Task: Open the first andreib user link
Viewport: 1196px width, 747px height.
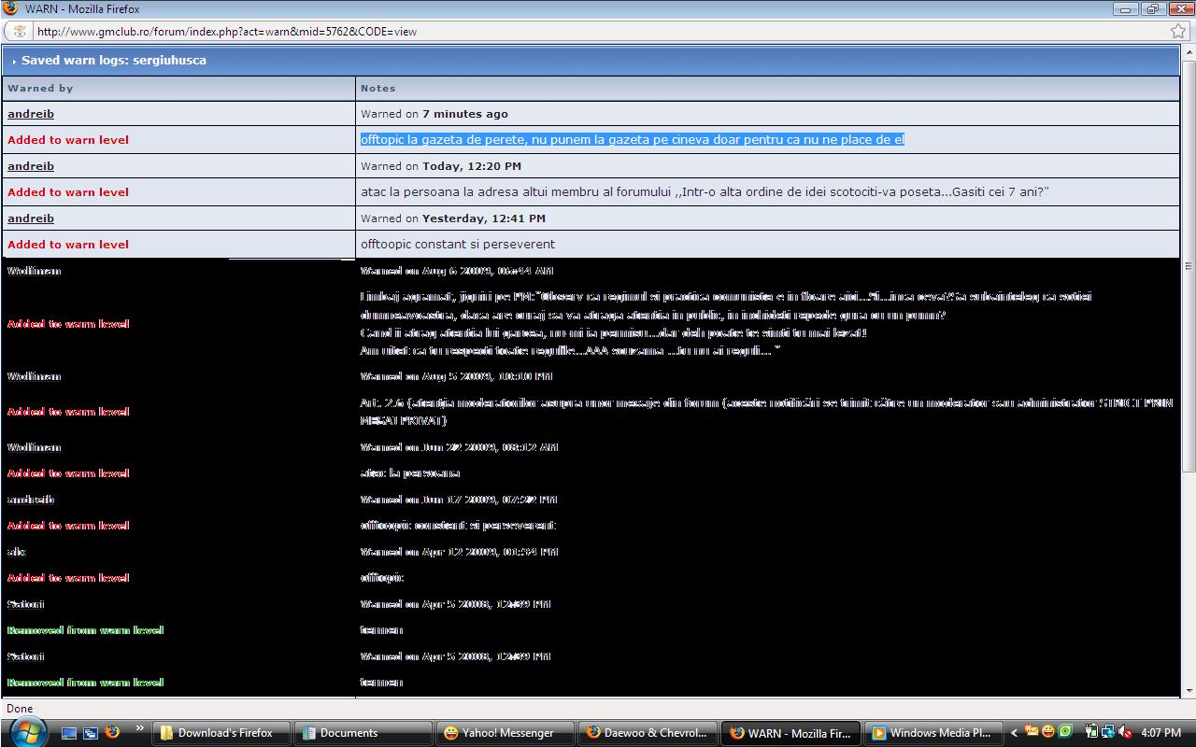Action: tap(31, 114)
